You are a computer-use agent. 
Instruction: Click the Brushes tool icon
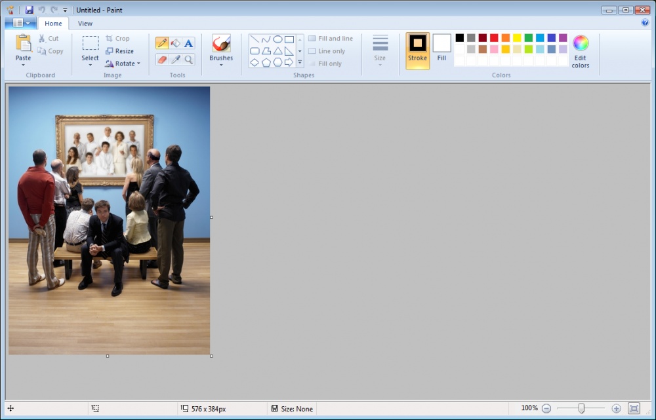(221, 43)
